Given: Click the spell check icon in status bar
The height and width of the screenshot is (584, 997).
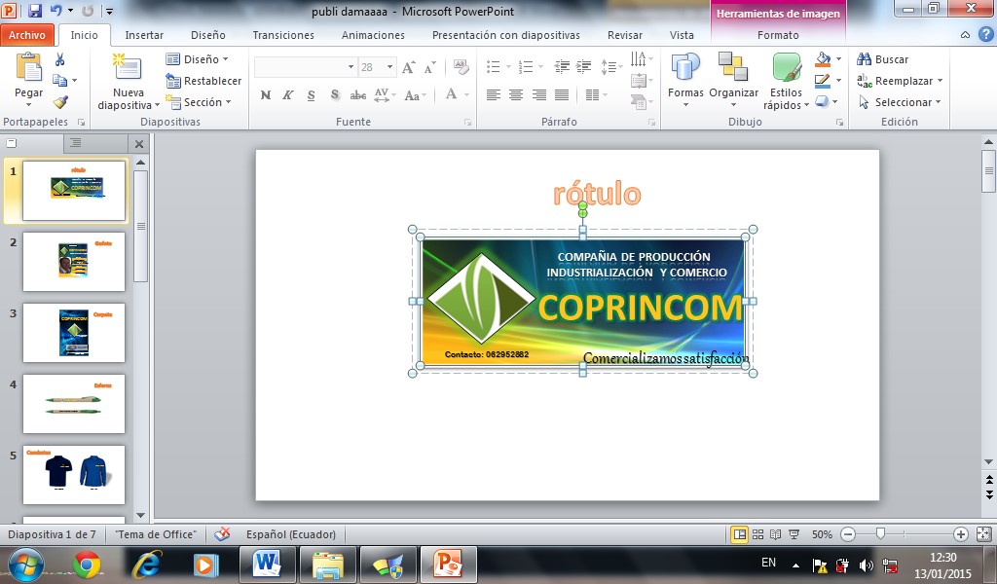Looking at the screenshot, I should [x=222, y=534].
